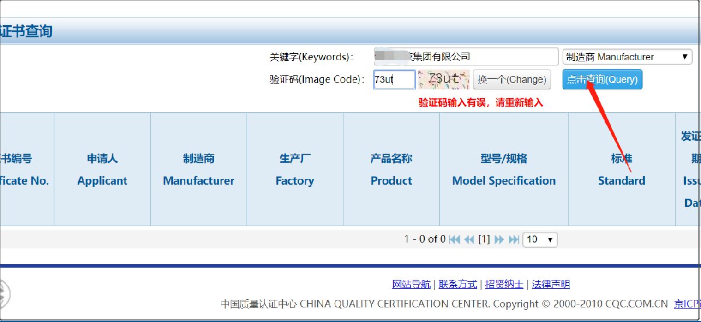This screenshot has height=322, width=701.
Task: Go to next page of results
Action: coord(499,239)
